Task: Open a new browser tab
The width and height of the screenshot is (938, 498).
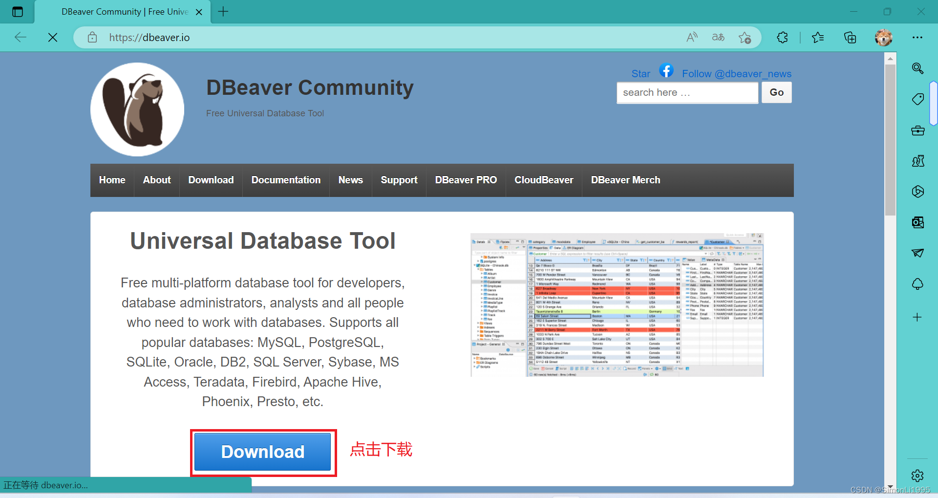Action: (223, 12)
